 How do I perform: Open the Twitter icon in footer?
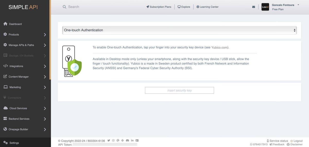109,140
